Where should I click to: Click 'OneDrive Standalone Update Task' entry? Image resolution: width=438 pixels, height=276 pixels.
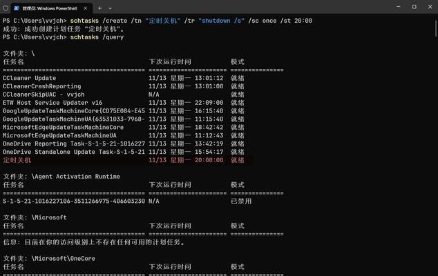(x=74, y=152)
